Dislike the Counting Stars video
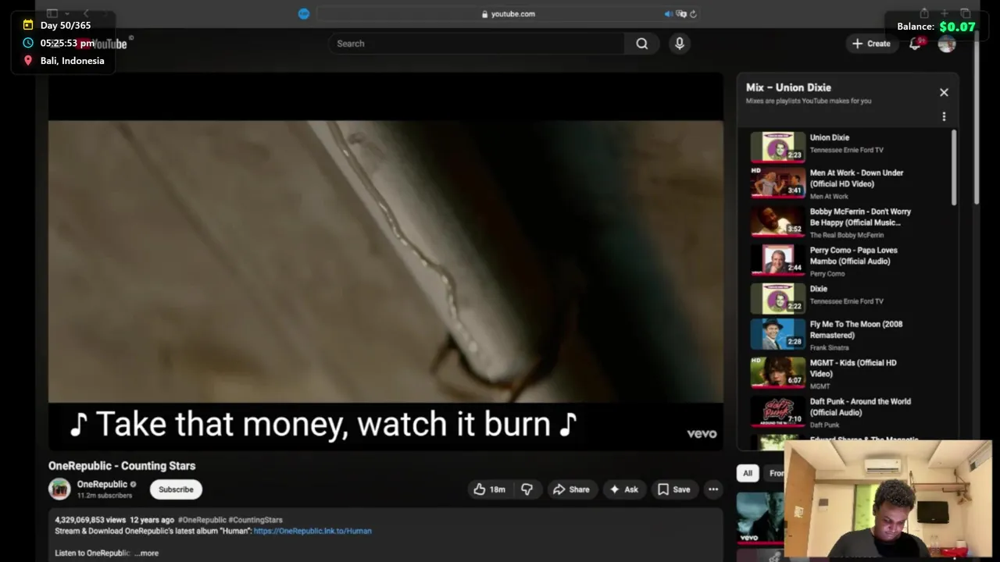 (x=527, y=489)
